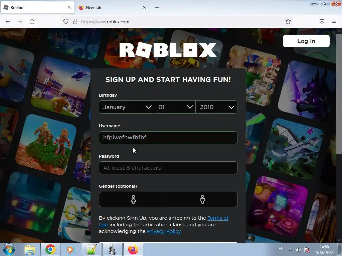Image resolution: width=342 pixels, height=256 pixels.
Task: Close the New Tab tab
Action: point(144,7)
